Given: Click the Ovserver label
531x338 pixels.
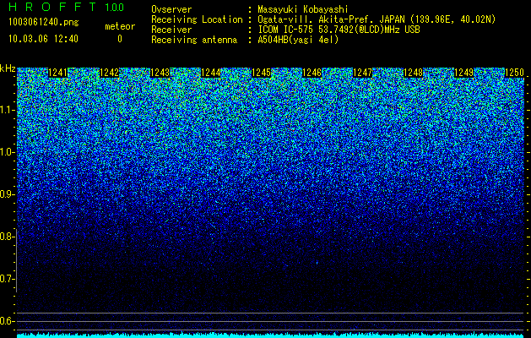Looking at the screenshot, I should (171, 9).
